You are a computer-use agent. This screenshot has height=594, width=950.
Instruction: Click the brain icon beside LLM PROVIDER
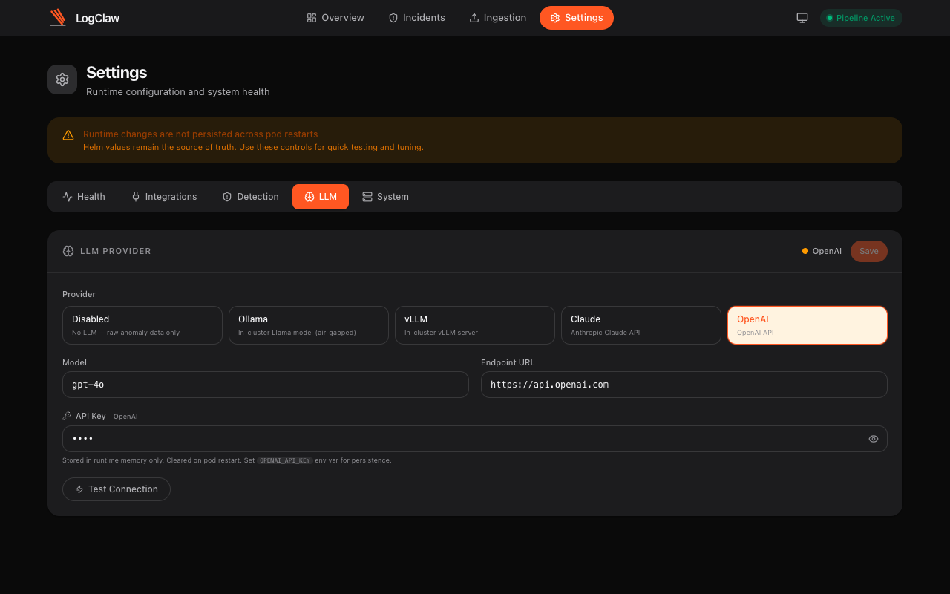pos(68,251)
